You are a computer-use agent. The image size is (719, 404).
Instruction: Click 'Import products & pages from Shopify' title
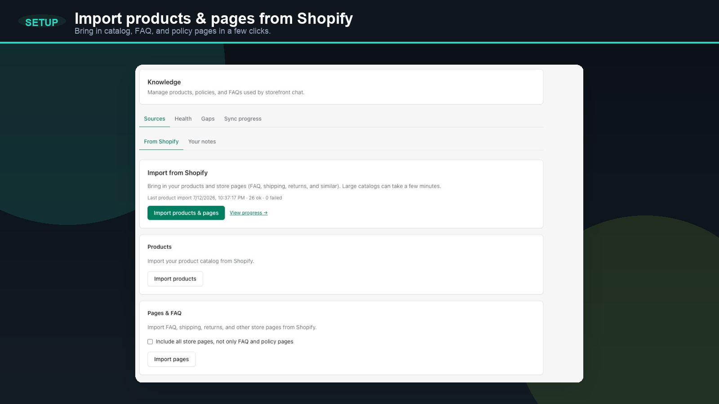(214, 18)
